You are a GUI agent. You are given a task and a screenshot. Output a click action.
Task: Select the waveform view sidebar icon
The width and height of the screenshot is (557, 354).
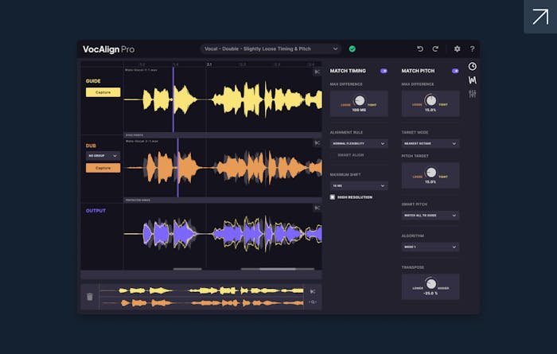point(472,80)
